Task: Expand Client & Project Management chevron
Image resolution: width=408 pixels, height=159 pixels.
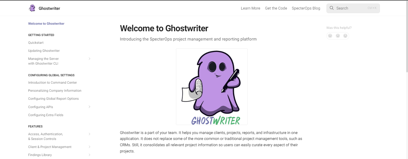Action: (x=89, y=147)
